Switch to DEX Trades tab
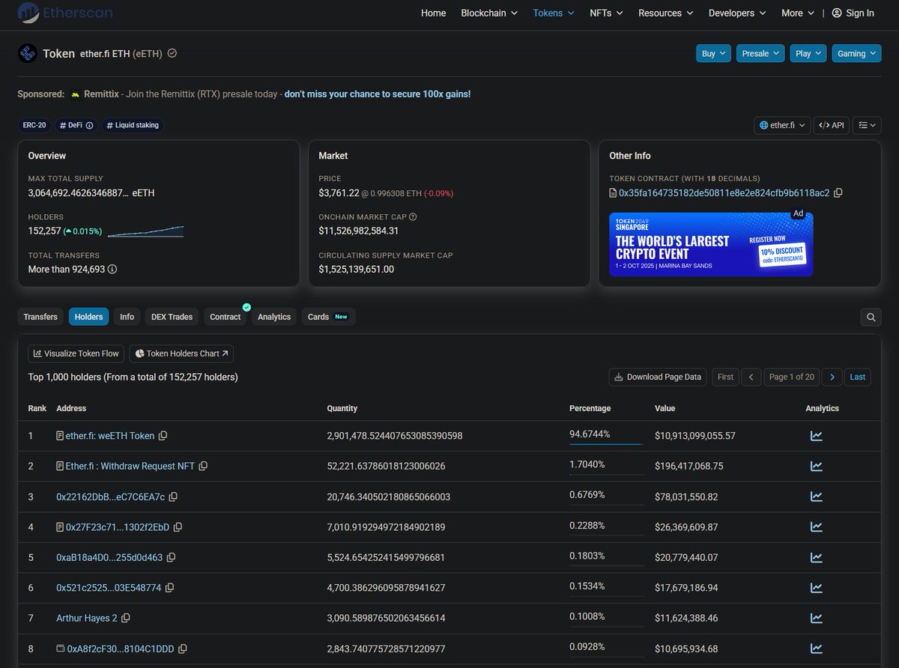Screen dimensions: 899x668 coord(172,317)
